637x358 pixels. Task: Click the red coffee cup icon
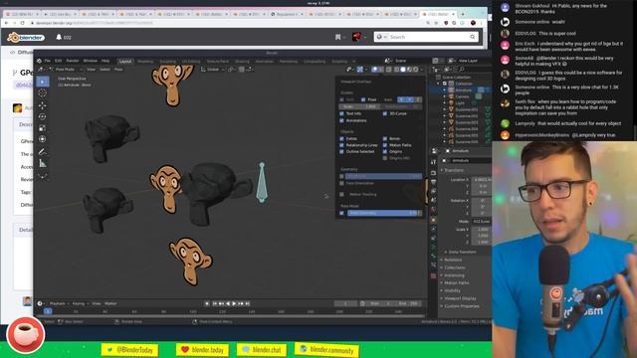pos(25,335)
